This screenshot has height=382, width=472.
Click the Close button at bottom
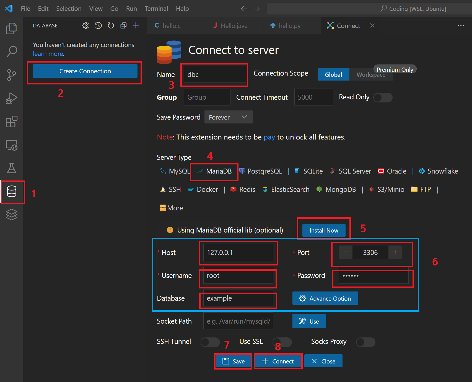click(323, 361)
